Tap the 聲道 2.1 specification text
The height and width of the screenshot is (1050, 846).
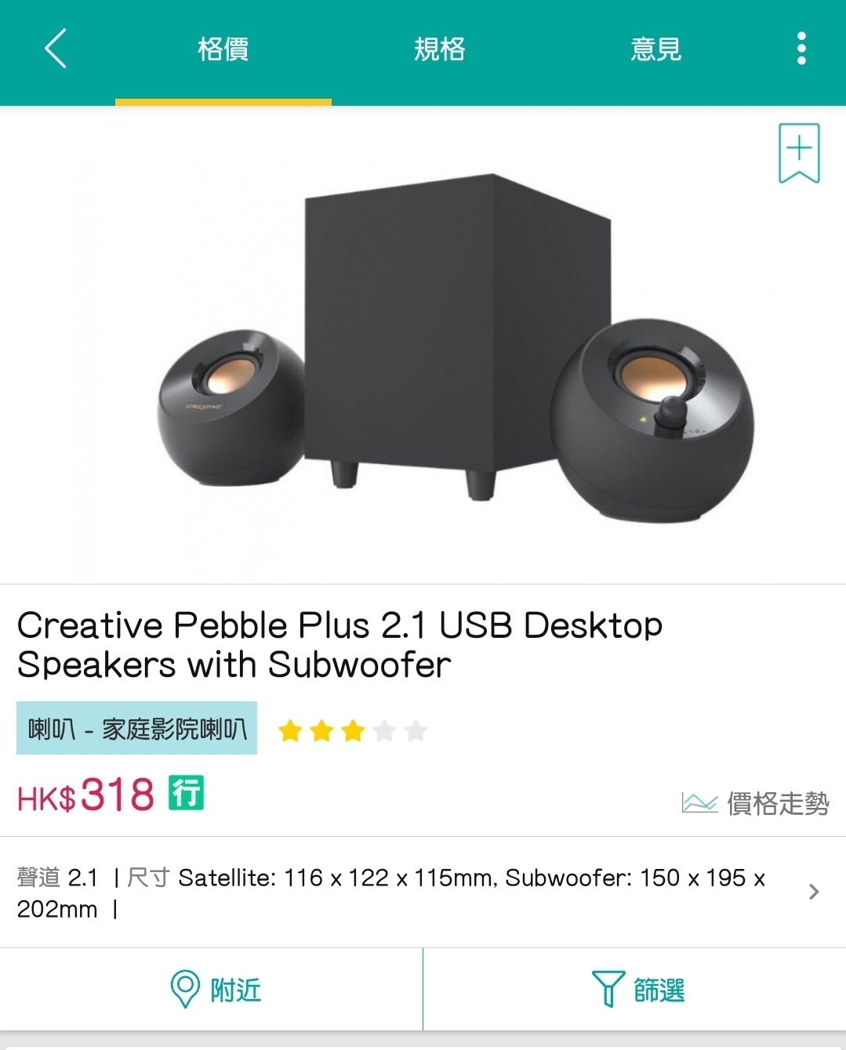click(x=57, y=878)
